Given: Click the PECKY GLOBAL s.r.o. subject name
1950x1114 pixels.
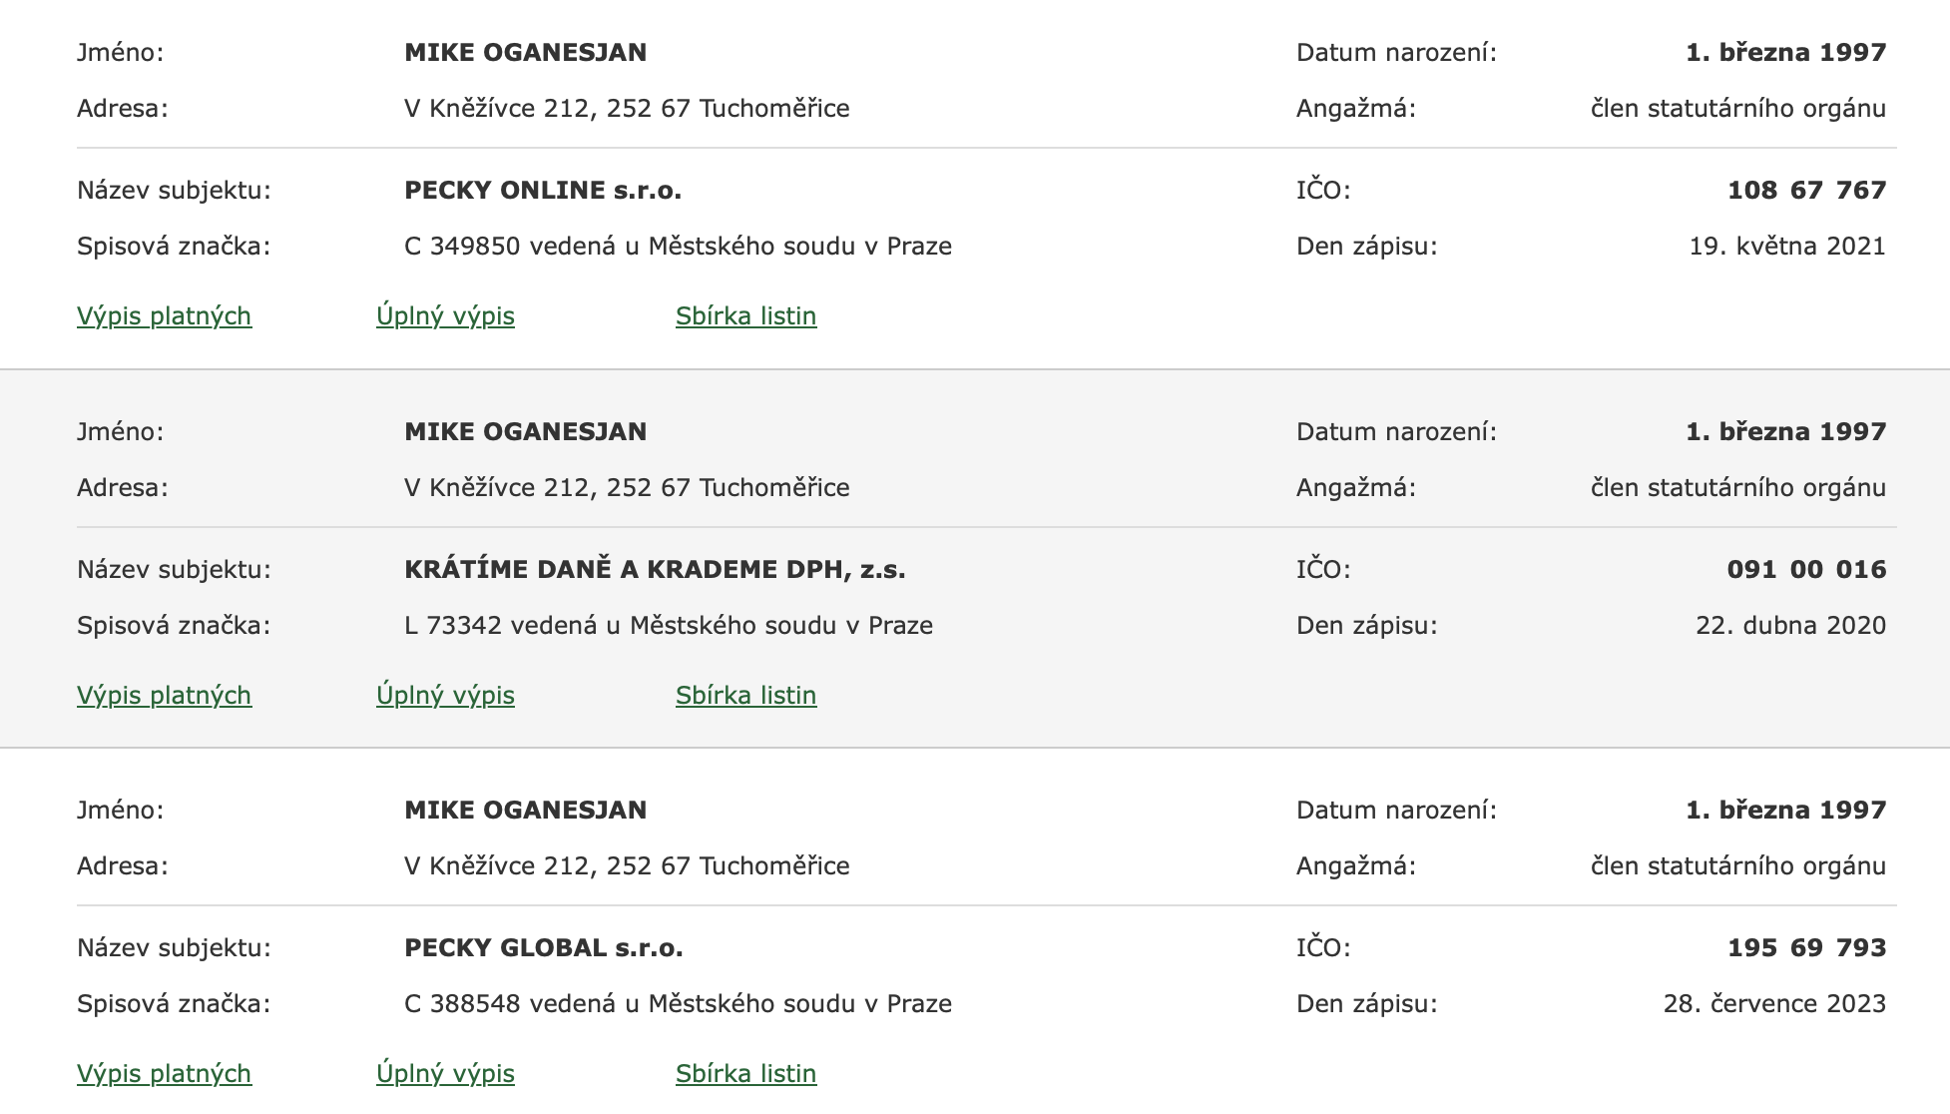Looking at the screenshot, I should point(544,948).
